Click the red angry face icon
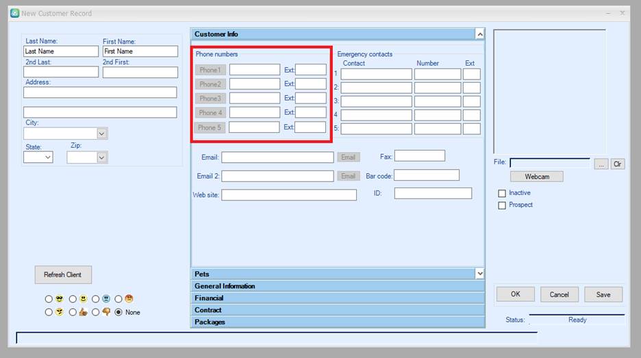Image resolution: width=641 pixels, height=358 pixels. [x=129, y=299]
